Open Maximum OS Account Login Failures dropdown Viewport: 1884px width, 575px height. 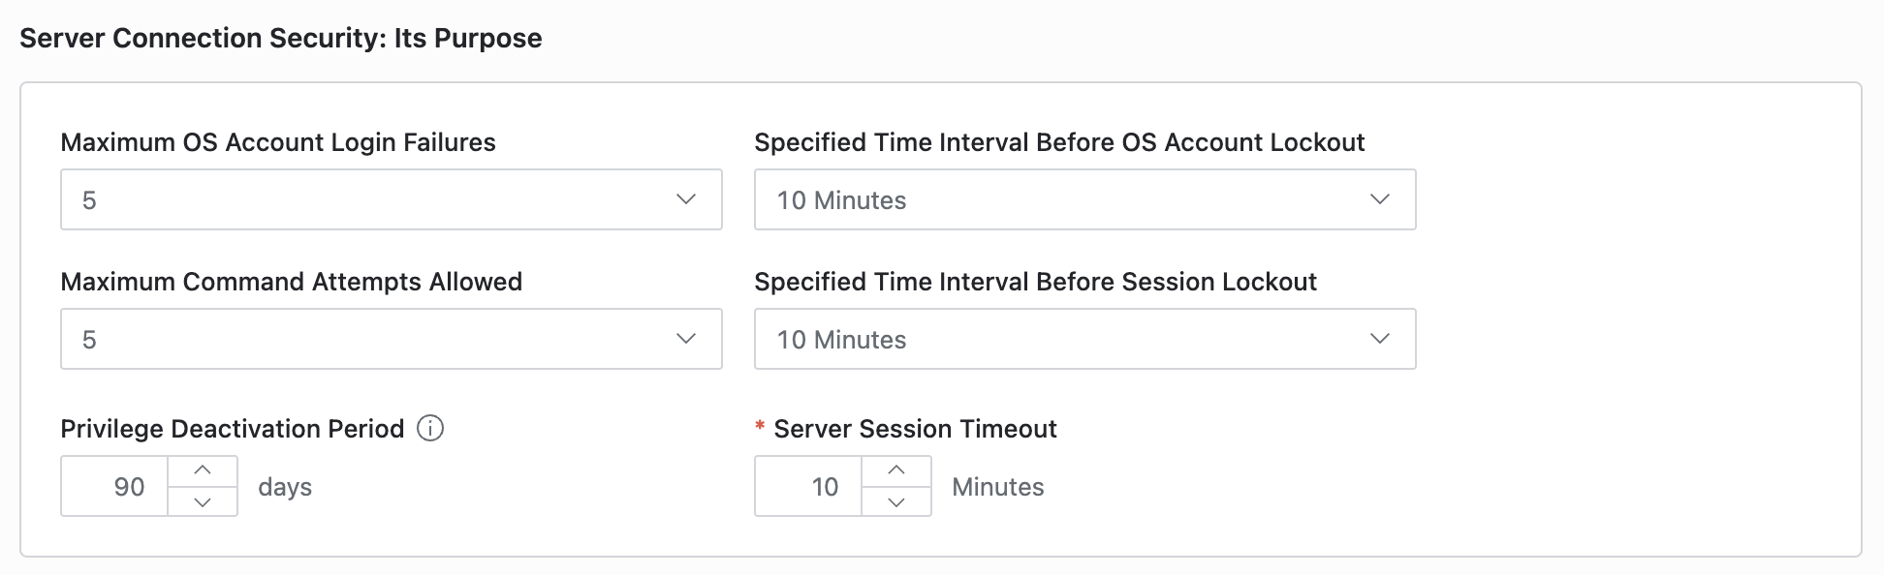392,199
